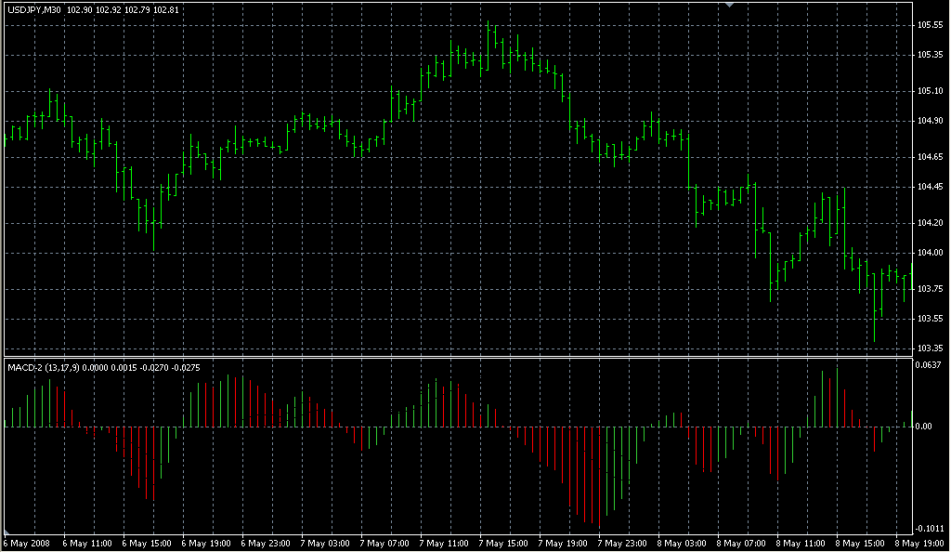Click the 103.35 price axis label

(931, 348)
